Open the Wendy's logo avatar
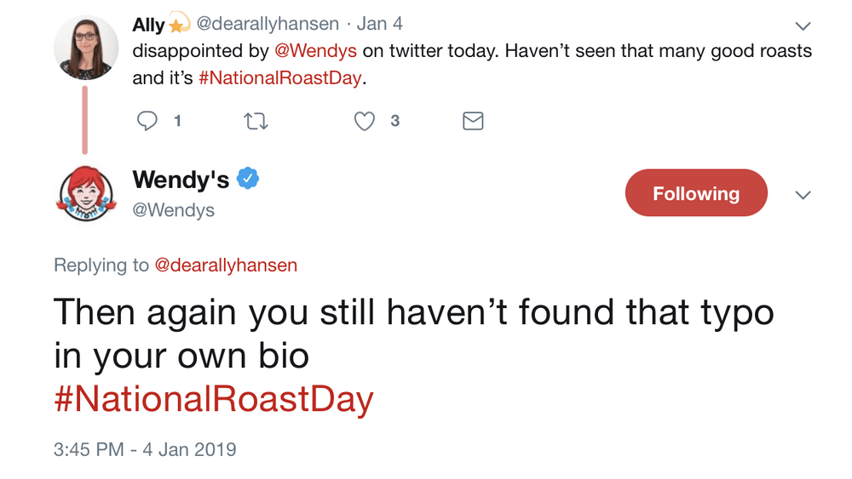Viewport: 852px width, 479px height. click(x=84, y=193)
